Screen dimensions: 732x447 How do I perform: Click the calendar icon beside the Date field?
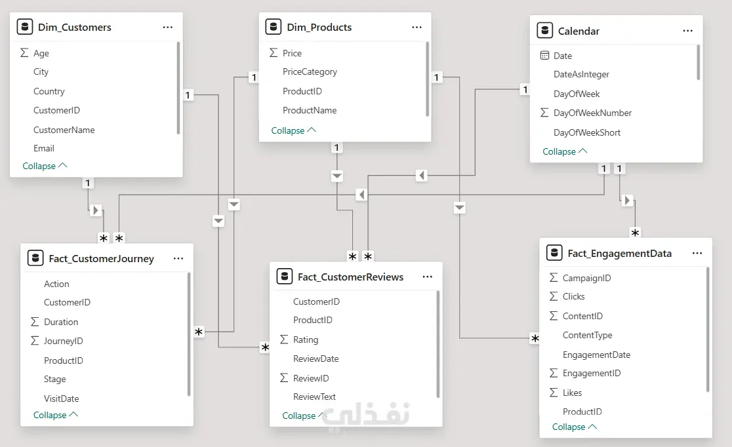coord(544,56)
